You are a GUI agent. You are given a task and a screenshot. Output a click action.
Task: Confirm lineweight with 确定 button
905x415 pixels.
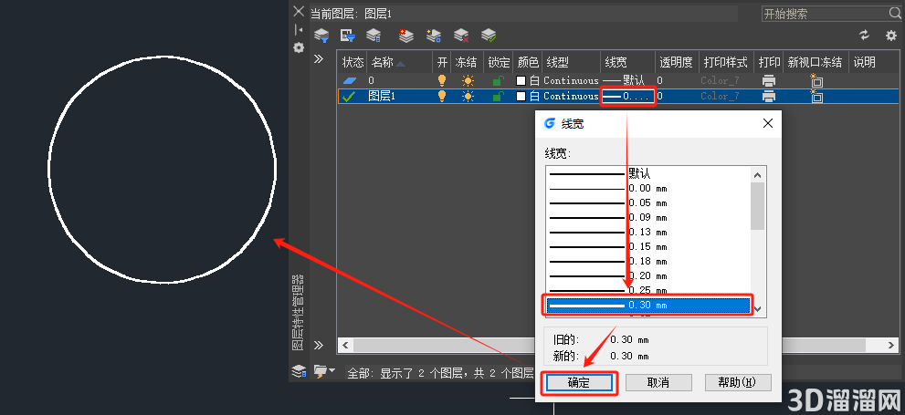tap(579, 382)
